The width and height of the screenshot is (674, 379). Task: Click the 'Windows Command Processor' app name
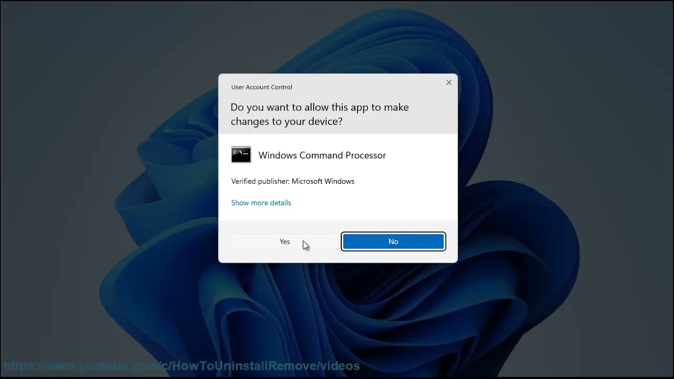322,155
